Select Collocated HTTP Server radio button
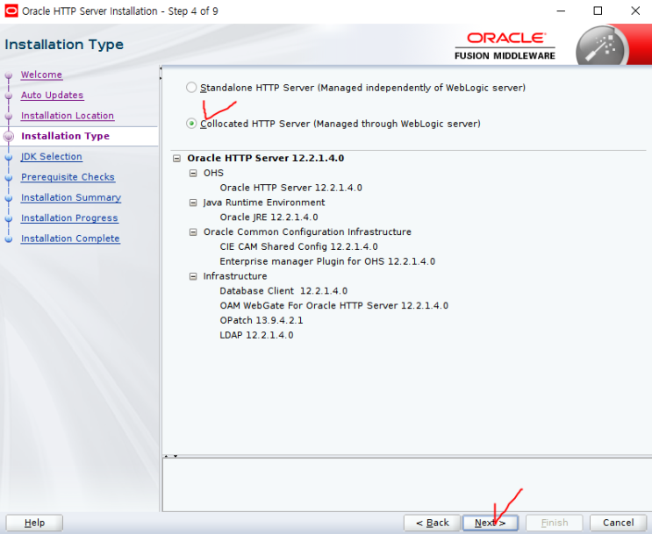 tap(191, 124)
